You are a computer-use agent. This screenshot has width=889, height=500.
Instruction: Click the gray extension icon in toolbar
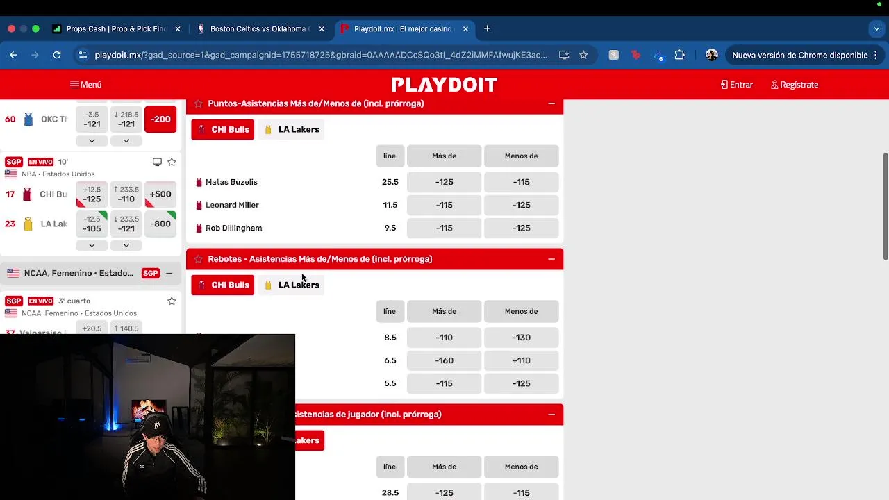(x=613, y=55)
